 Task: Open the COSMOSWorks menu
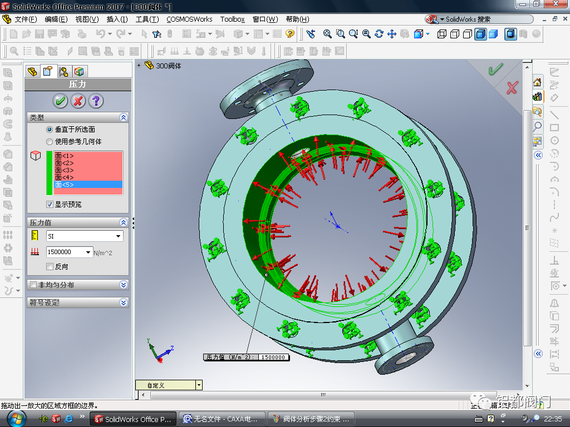189,19
